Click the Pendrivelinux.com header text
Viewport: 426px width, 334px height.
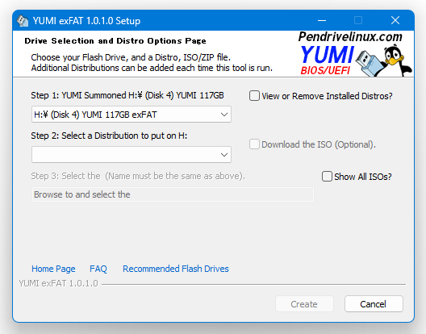coord(350,36)
